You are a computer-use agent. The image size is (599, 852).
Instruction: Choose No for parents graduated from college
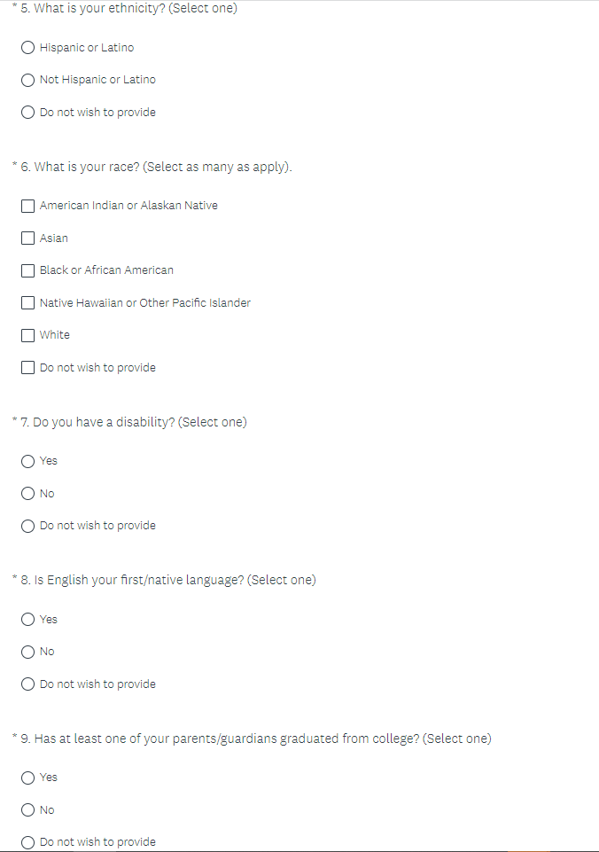click(x=28, y=810)
